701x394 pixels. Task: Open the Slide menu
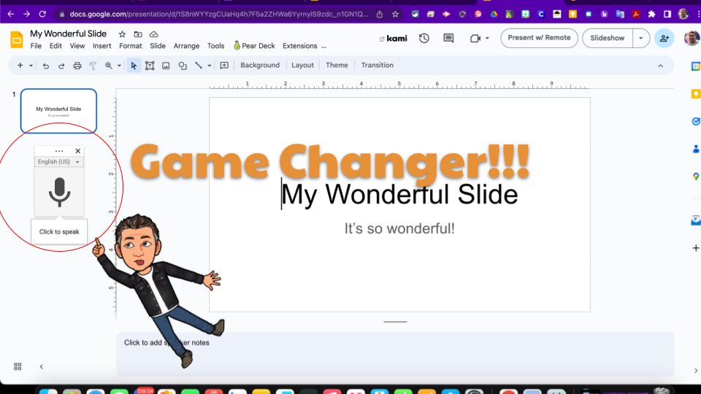[158, 46]
